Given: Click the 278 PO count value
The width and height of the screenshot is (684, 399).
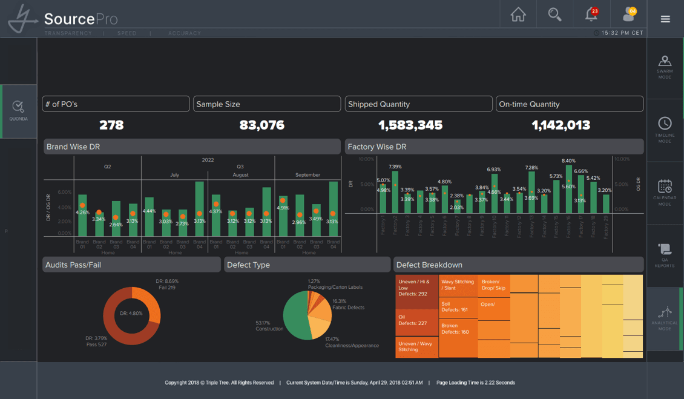Looking at the screenshot, I should (111, 125).
